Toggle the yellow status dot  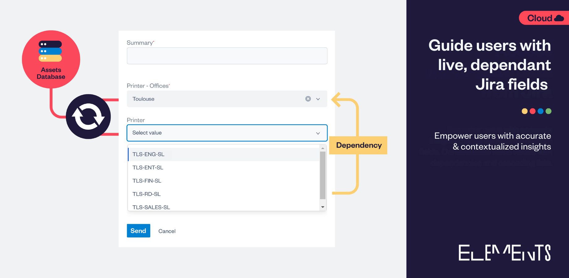pos(524,111)
